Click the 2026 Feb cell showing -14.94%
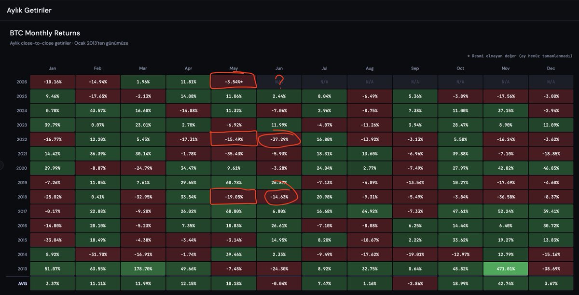579x295 pixels. coord(97,82)
